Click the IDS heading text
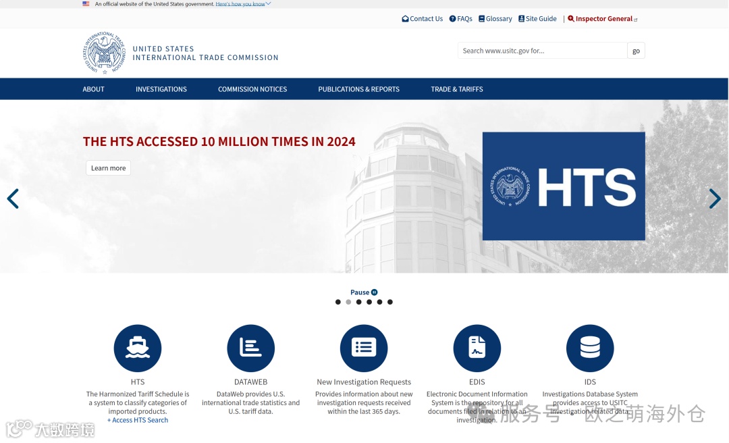 590,382
